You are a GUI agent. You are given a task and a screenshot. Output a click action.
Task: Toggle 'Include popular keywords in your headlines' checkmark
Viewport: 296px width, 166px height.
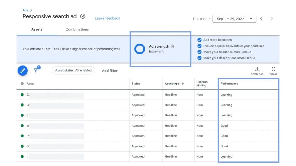point(199,46)
